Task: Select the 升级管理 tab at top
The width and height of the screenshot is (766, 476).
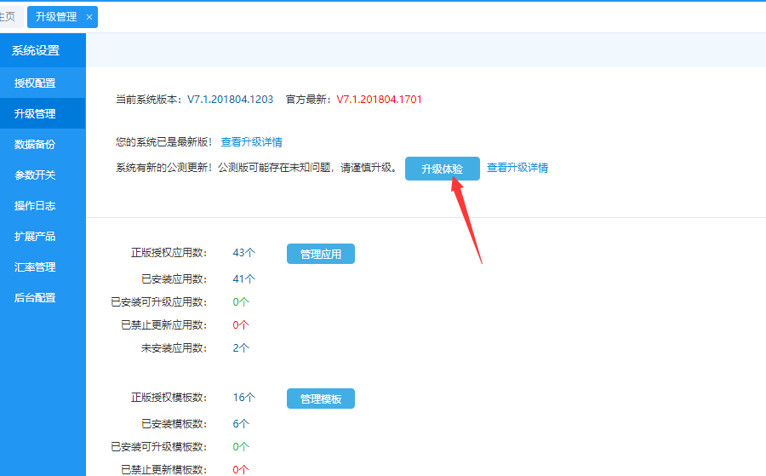Action: 56,17
